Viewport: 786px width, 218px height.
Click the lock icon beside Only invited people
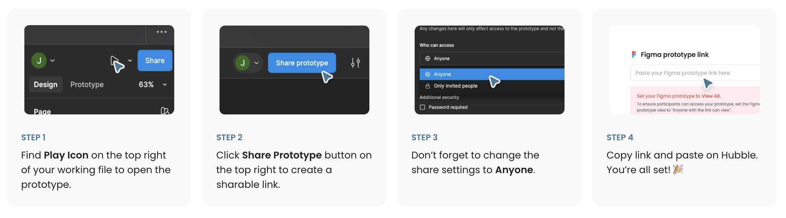[x=428, y=86]
